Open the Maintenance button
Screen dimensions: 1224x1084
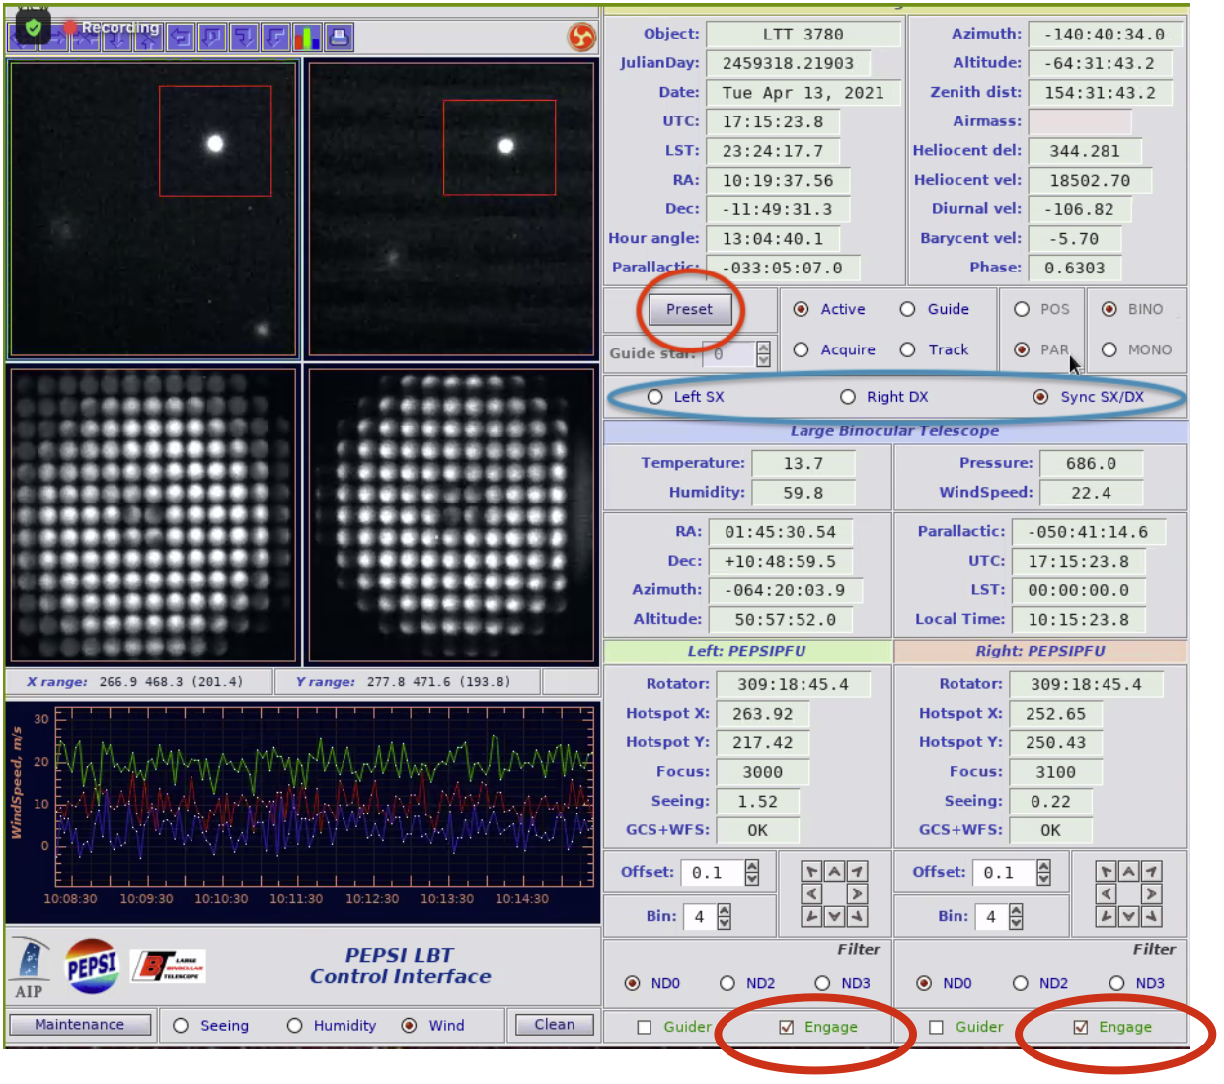click(x=80, y=1025)
